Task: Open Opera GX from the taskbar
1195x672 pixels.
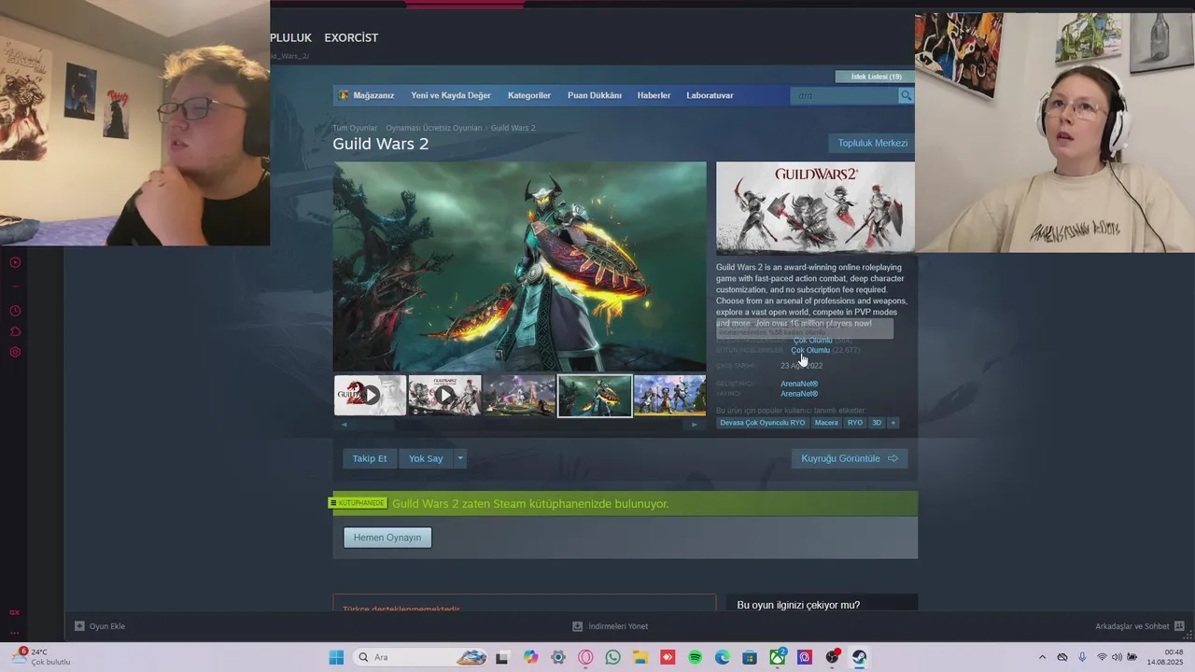Action: (585, 657)
